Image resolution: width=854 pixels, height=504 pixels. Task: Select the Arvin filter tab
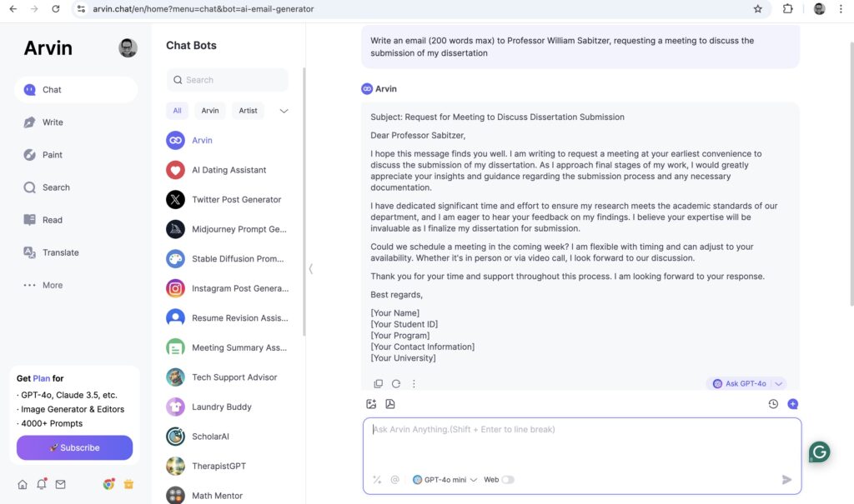click(x=210, y=111)
